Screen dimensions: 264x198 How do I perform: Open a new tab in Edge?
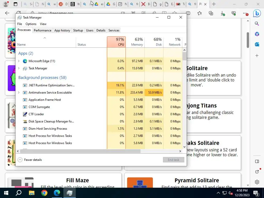pyautogui.click(x=214, y=4)
